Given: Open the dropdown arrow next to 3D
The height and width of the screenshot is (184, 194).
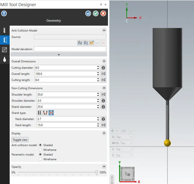Looking at the screenshot, I should pos(131,131).
